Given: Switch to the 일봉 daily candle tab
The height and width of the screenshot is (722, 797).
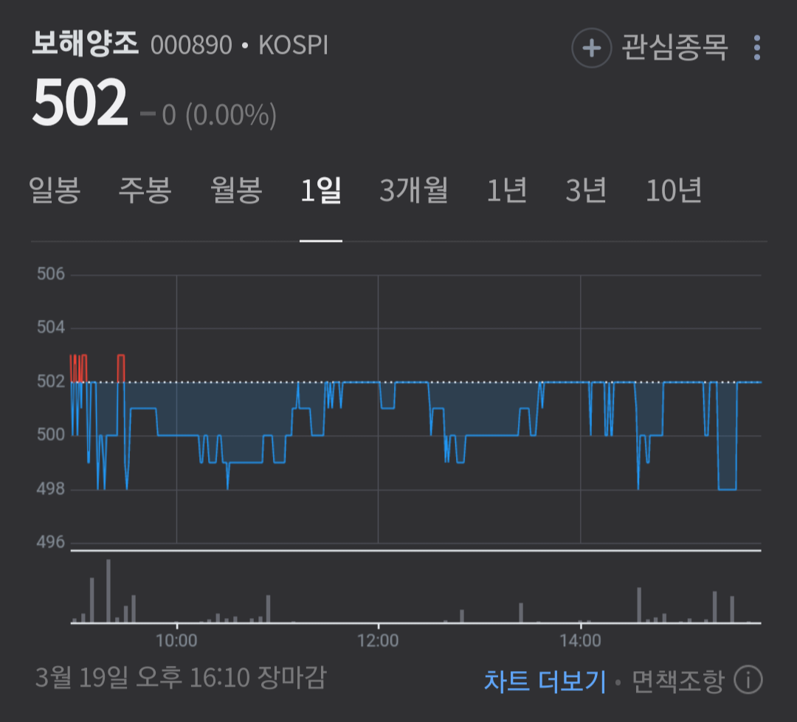Looking at the screenshot, I should coord(55,190).
